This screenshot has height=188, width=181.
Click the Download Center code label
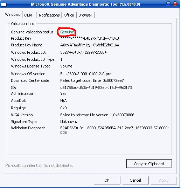[30, 80]
